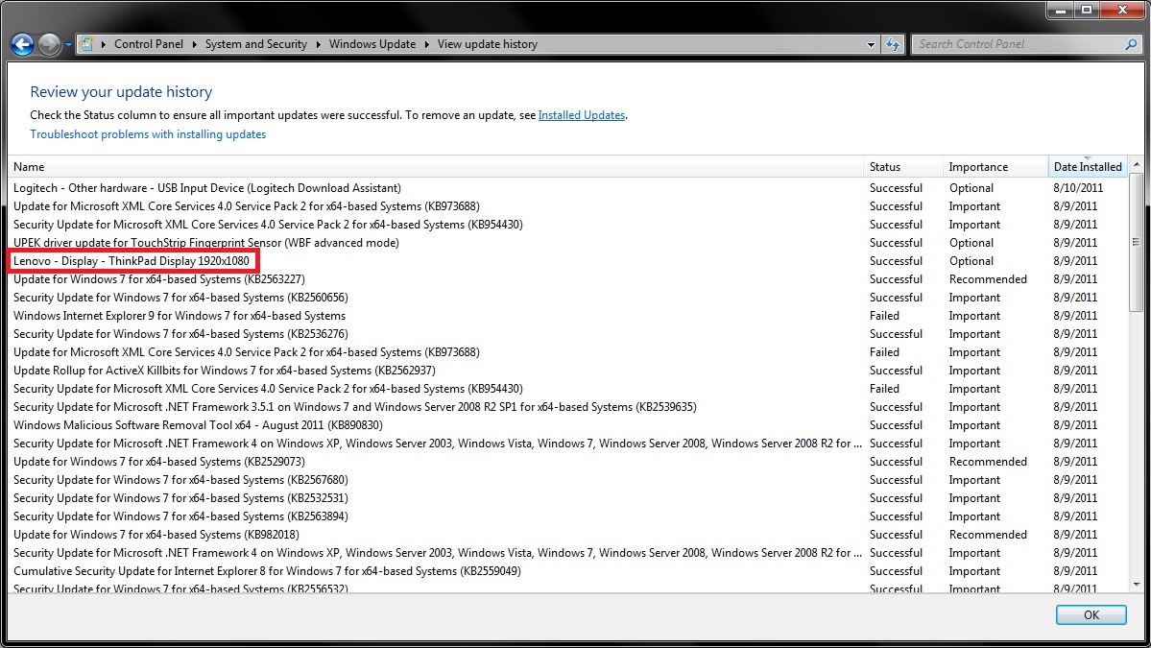This screenshot has height=648, width=1151.
Task: Open the recent pages dropdown arrow
Action: [68, 45]
